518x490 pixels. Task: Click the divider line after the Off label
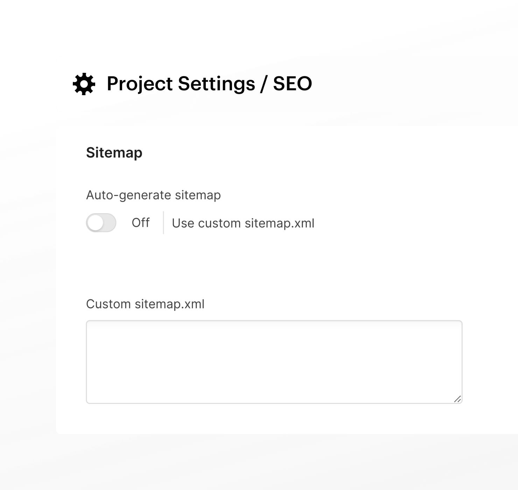point(163,223)
